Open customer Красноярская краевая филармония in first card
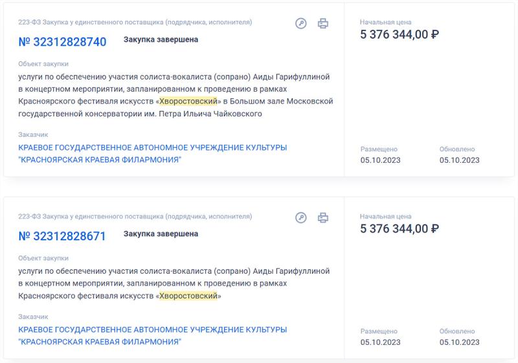 tap(153, 154)
